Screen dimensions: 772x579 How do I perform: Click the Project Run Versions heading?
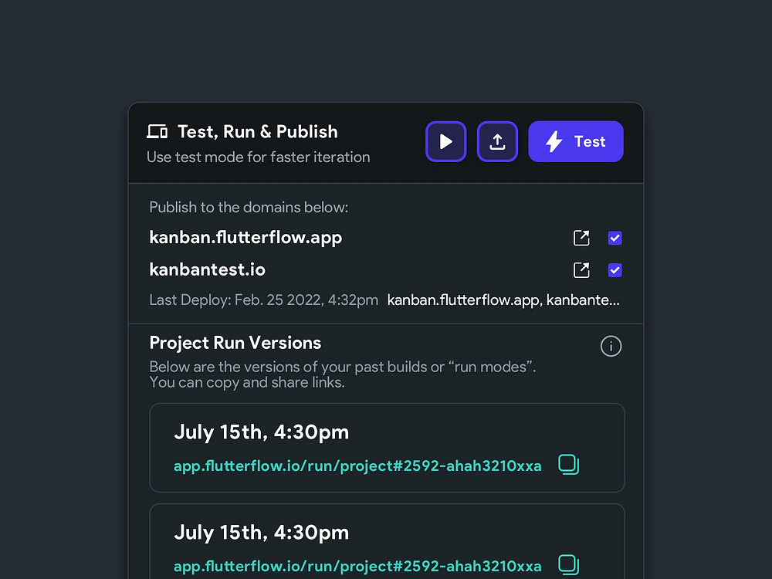(x=235, y=343)
